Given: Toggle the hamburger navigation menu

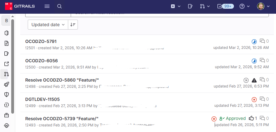Looking at the screenshot, I should pos(47,6).
